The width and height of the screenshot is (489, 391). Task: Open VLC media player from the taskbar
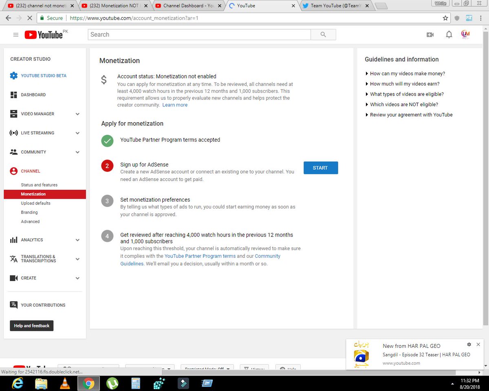click(64, 383)
